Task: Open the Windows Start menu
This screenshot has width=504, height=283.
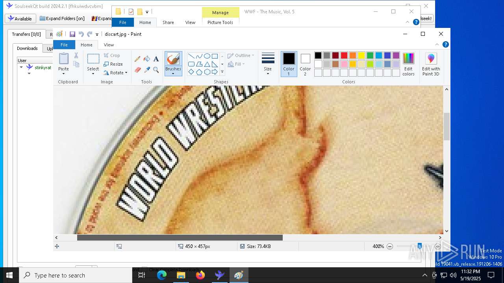Action: [9, 275]
